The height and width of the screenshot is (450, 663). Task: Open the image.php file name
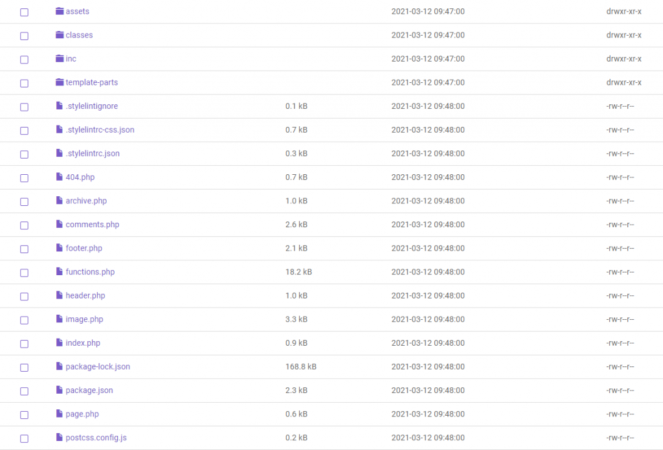[84, 319]
